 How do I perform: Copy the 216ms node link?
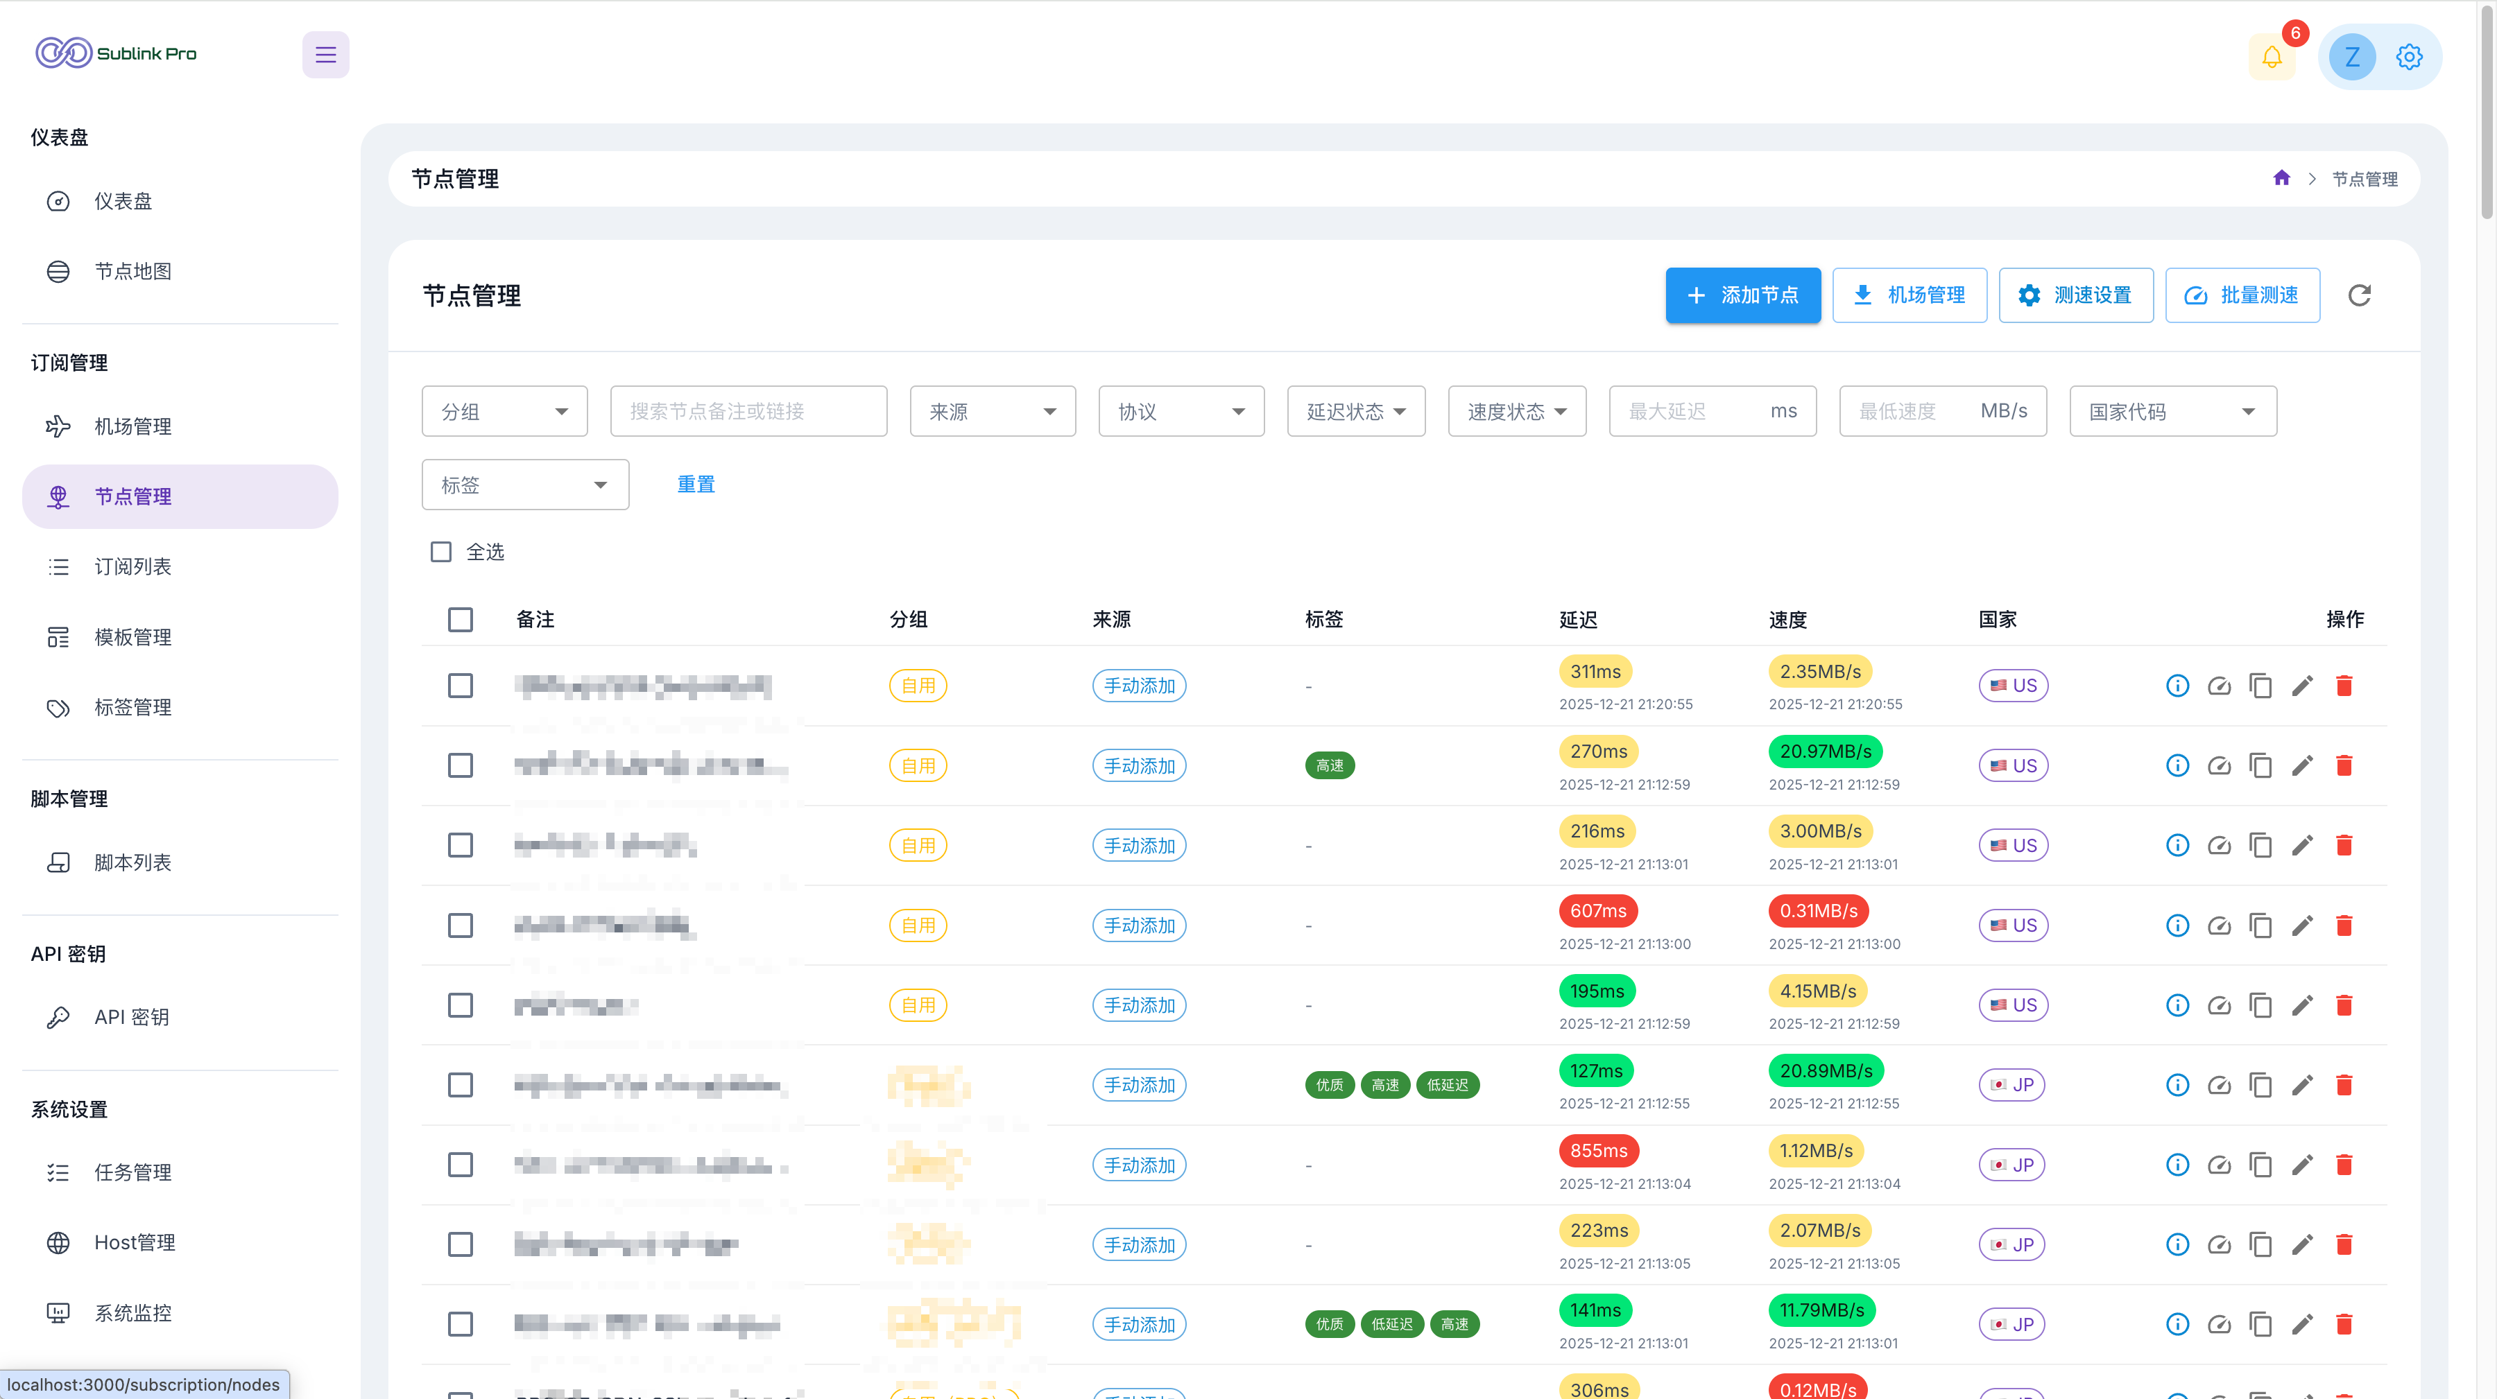2260,846
